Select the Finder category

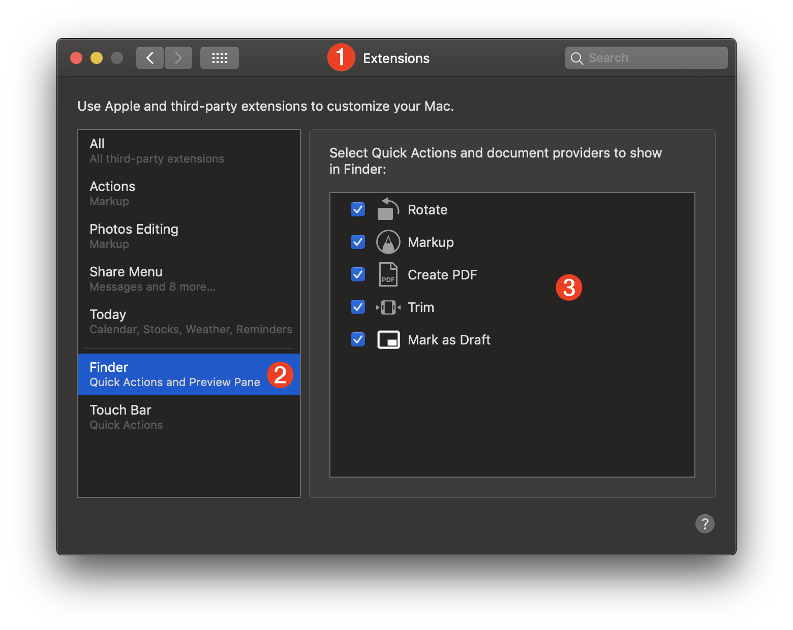click(189, 374)
